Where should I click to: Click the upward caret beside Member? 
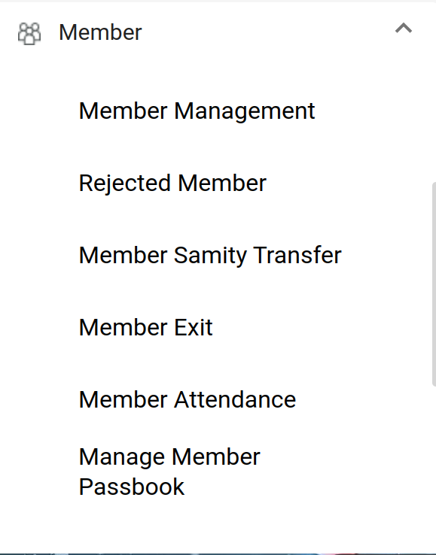pyautogui.click(x=404, y=28)
